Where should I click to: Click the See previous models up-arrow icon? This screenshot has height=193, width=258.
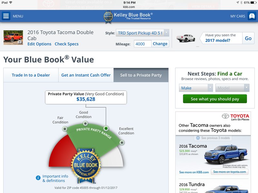pyautogui.click(x=198, y=138)
